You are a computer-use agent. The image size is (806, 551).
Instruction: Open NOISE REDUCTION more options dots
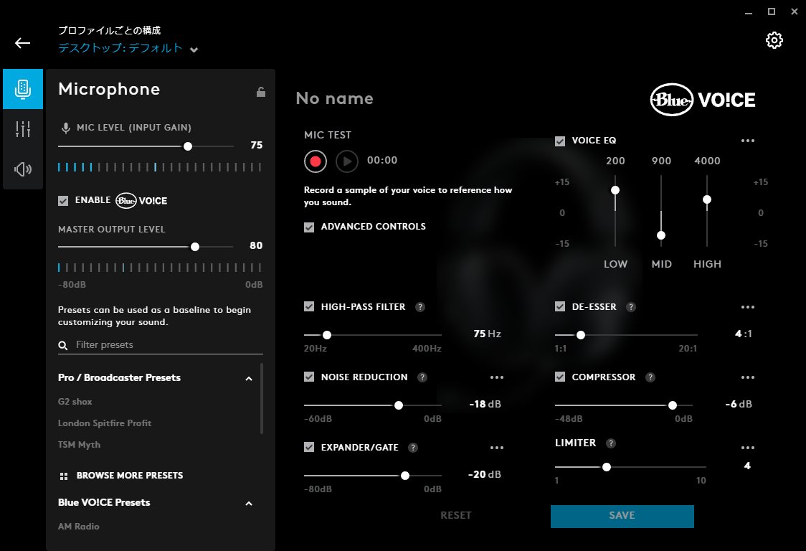click(x=497, y=377)
